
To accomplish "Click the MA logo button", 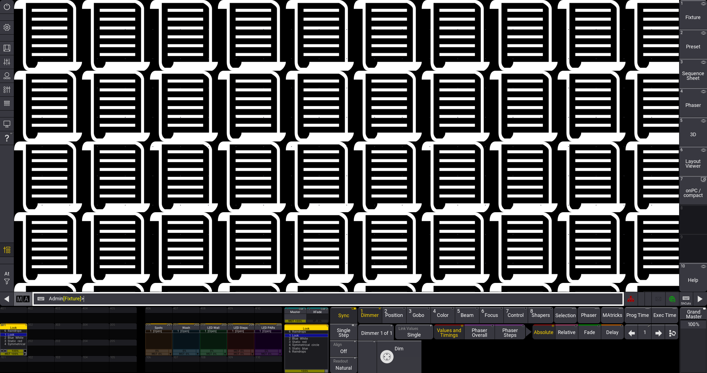I will coord(23,299).
